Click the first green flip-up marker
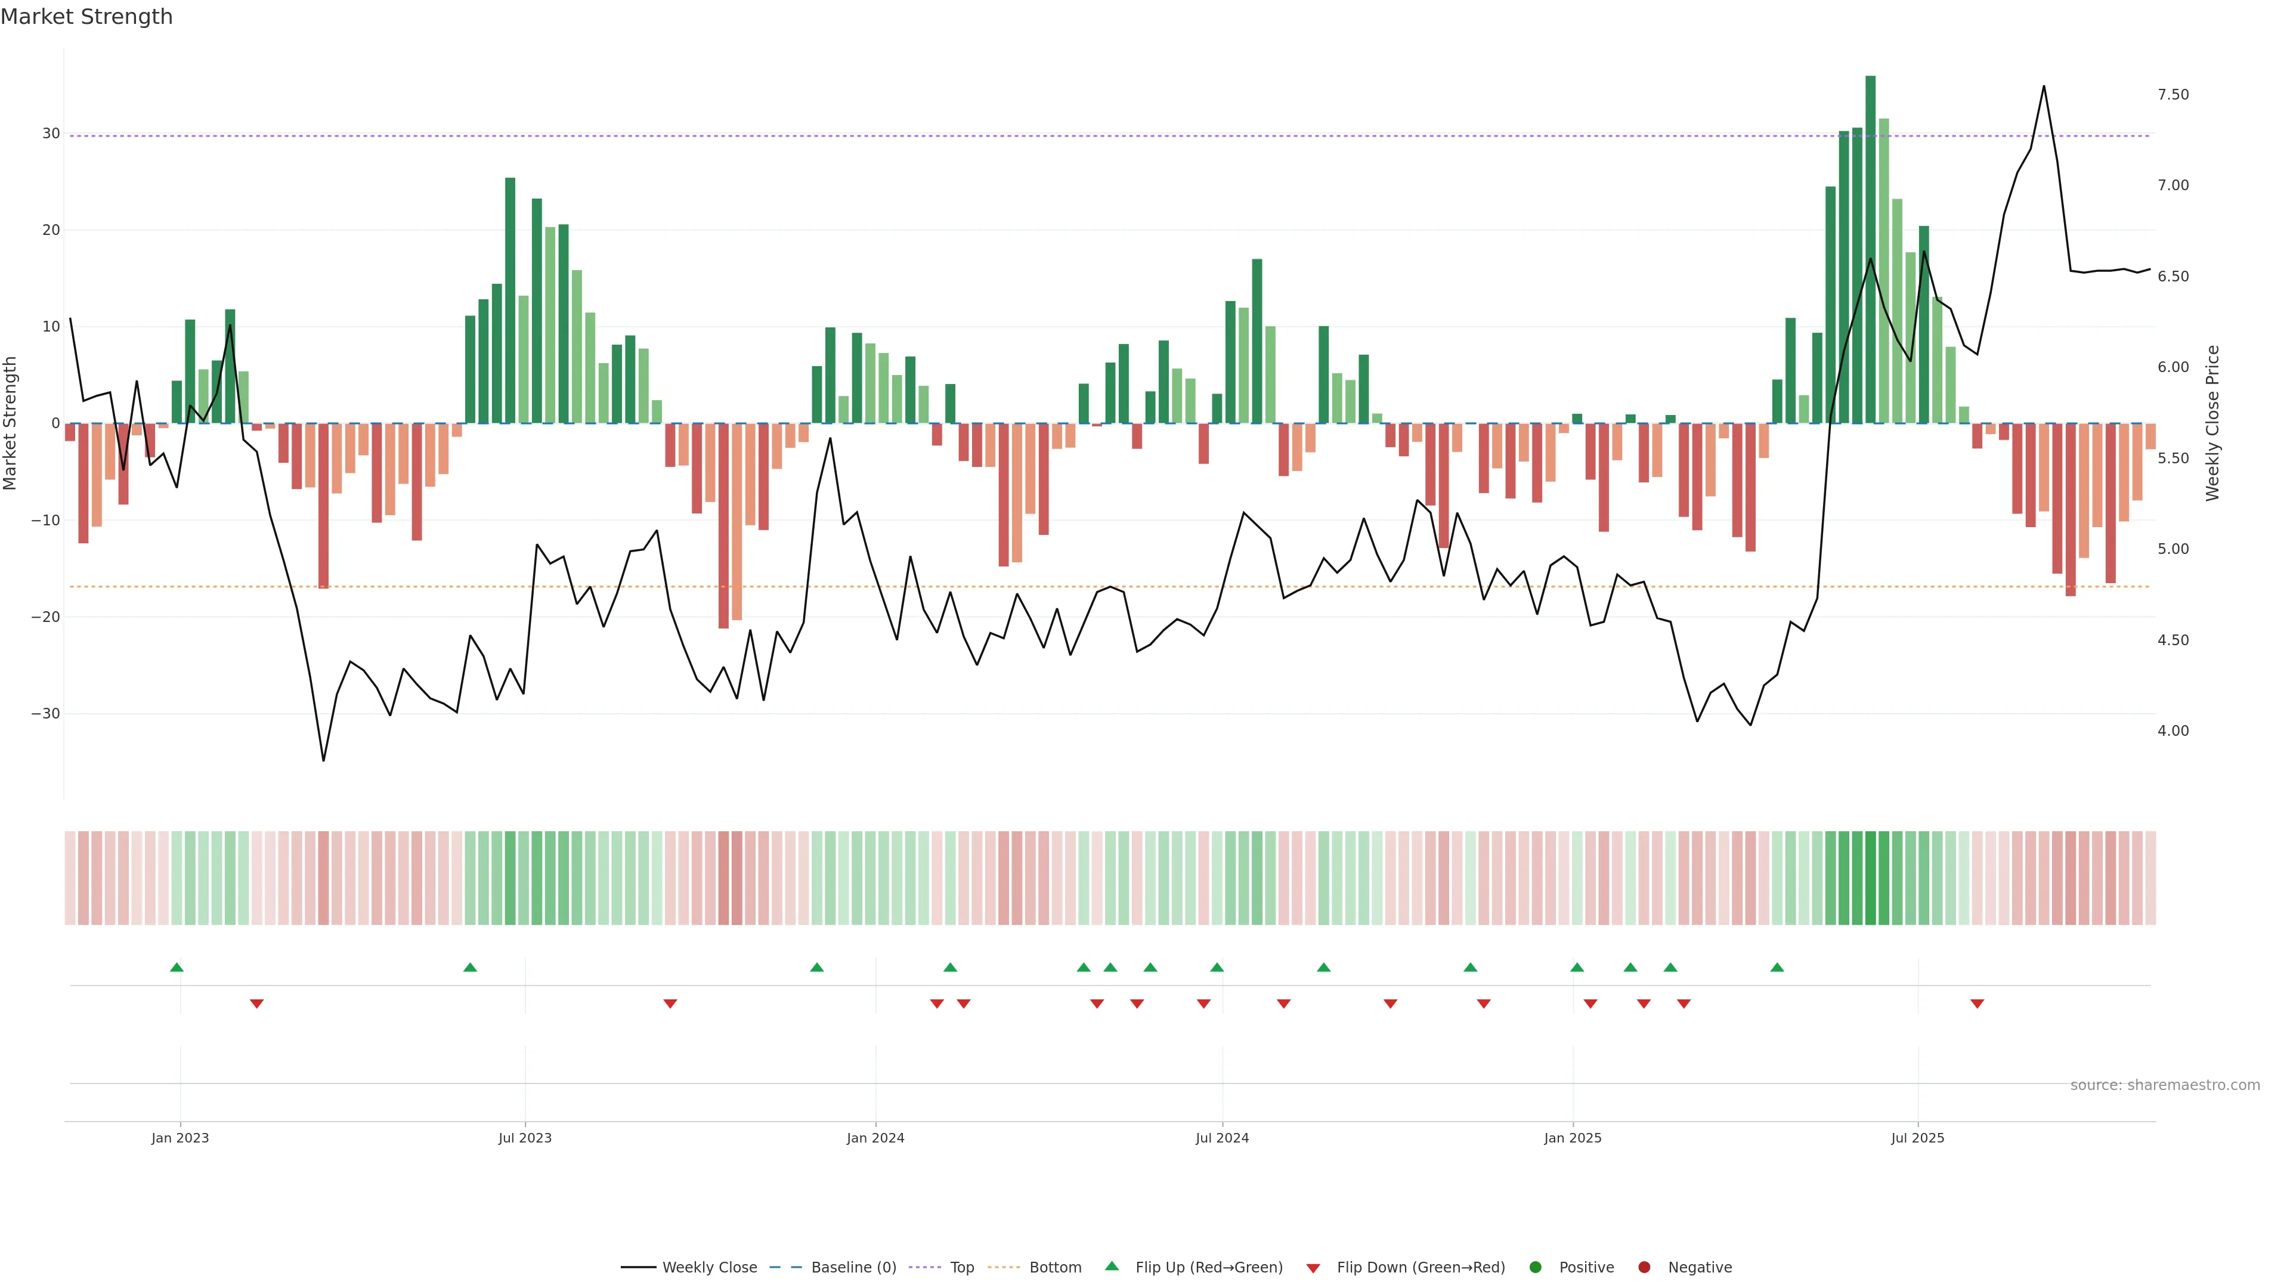2290x1288 pixels. 177,967
